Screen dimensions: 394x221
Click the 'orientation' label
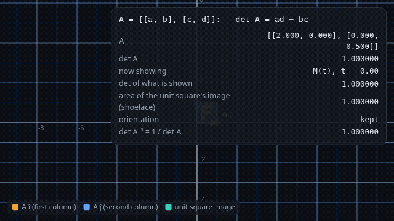point(139,119)
